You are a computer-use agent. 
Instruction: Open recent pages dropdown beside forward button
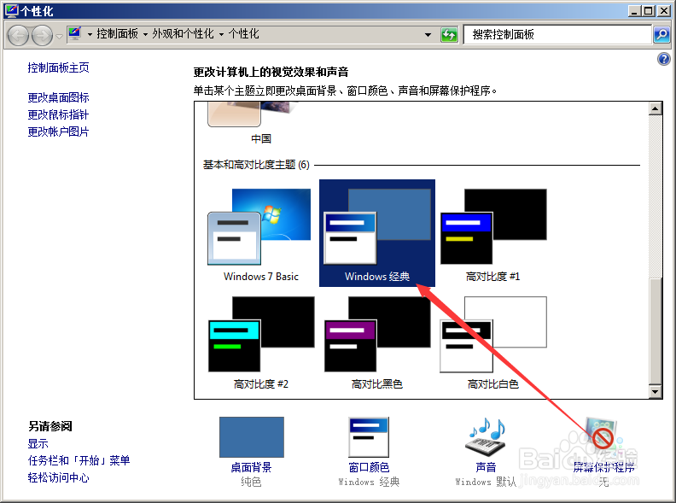(x=59, y=36)
